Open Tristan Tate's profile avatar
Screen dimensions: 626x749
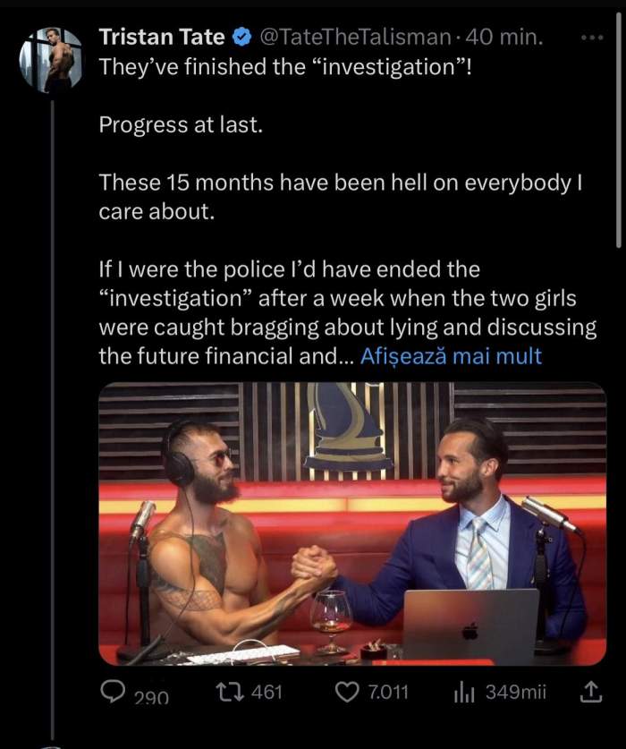click(51, 60)
